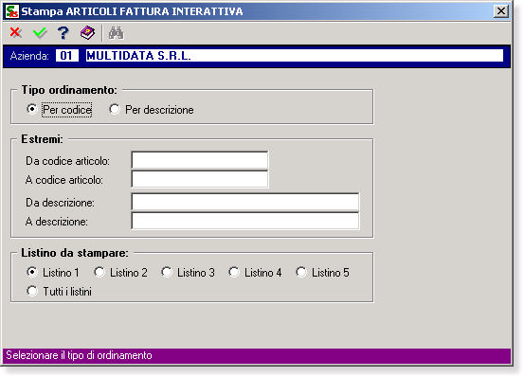Click into the Da descrizione field
The width and height of the screenshot is (524, 377).
245,202
